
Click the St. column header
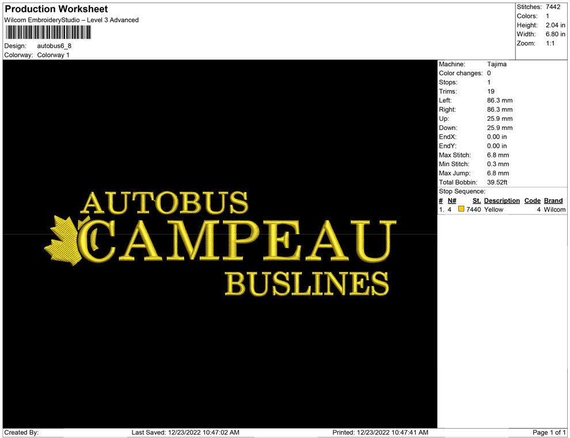[x=476, y=201]
